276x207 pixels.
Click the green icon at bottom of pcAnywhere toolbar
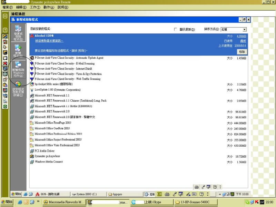[5, 106]
